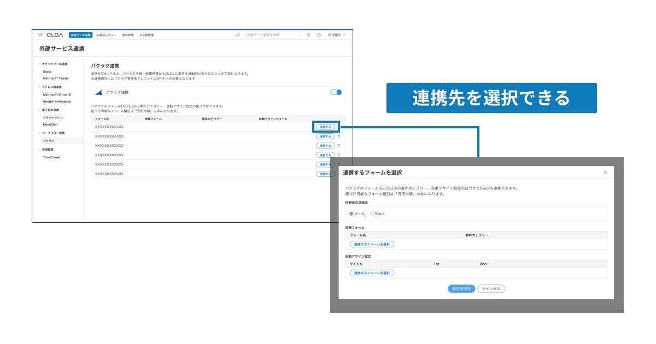Viewport: 656px width, 344px height.
Task: Go to the 契約管理 tab
Action: 127,35
